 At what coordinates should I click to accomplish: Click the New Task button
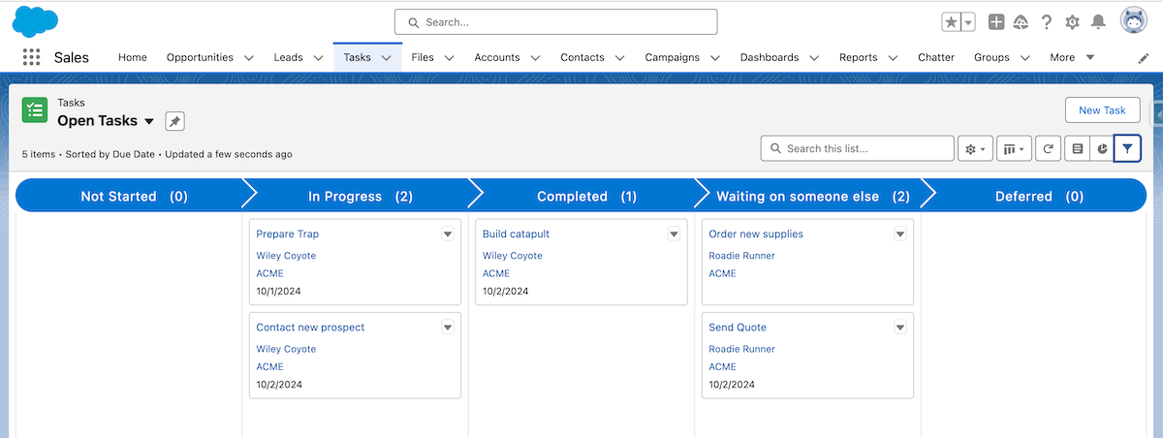pos(1102,110)
